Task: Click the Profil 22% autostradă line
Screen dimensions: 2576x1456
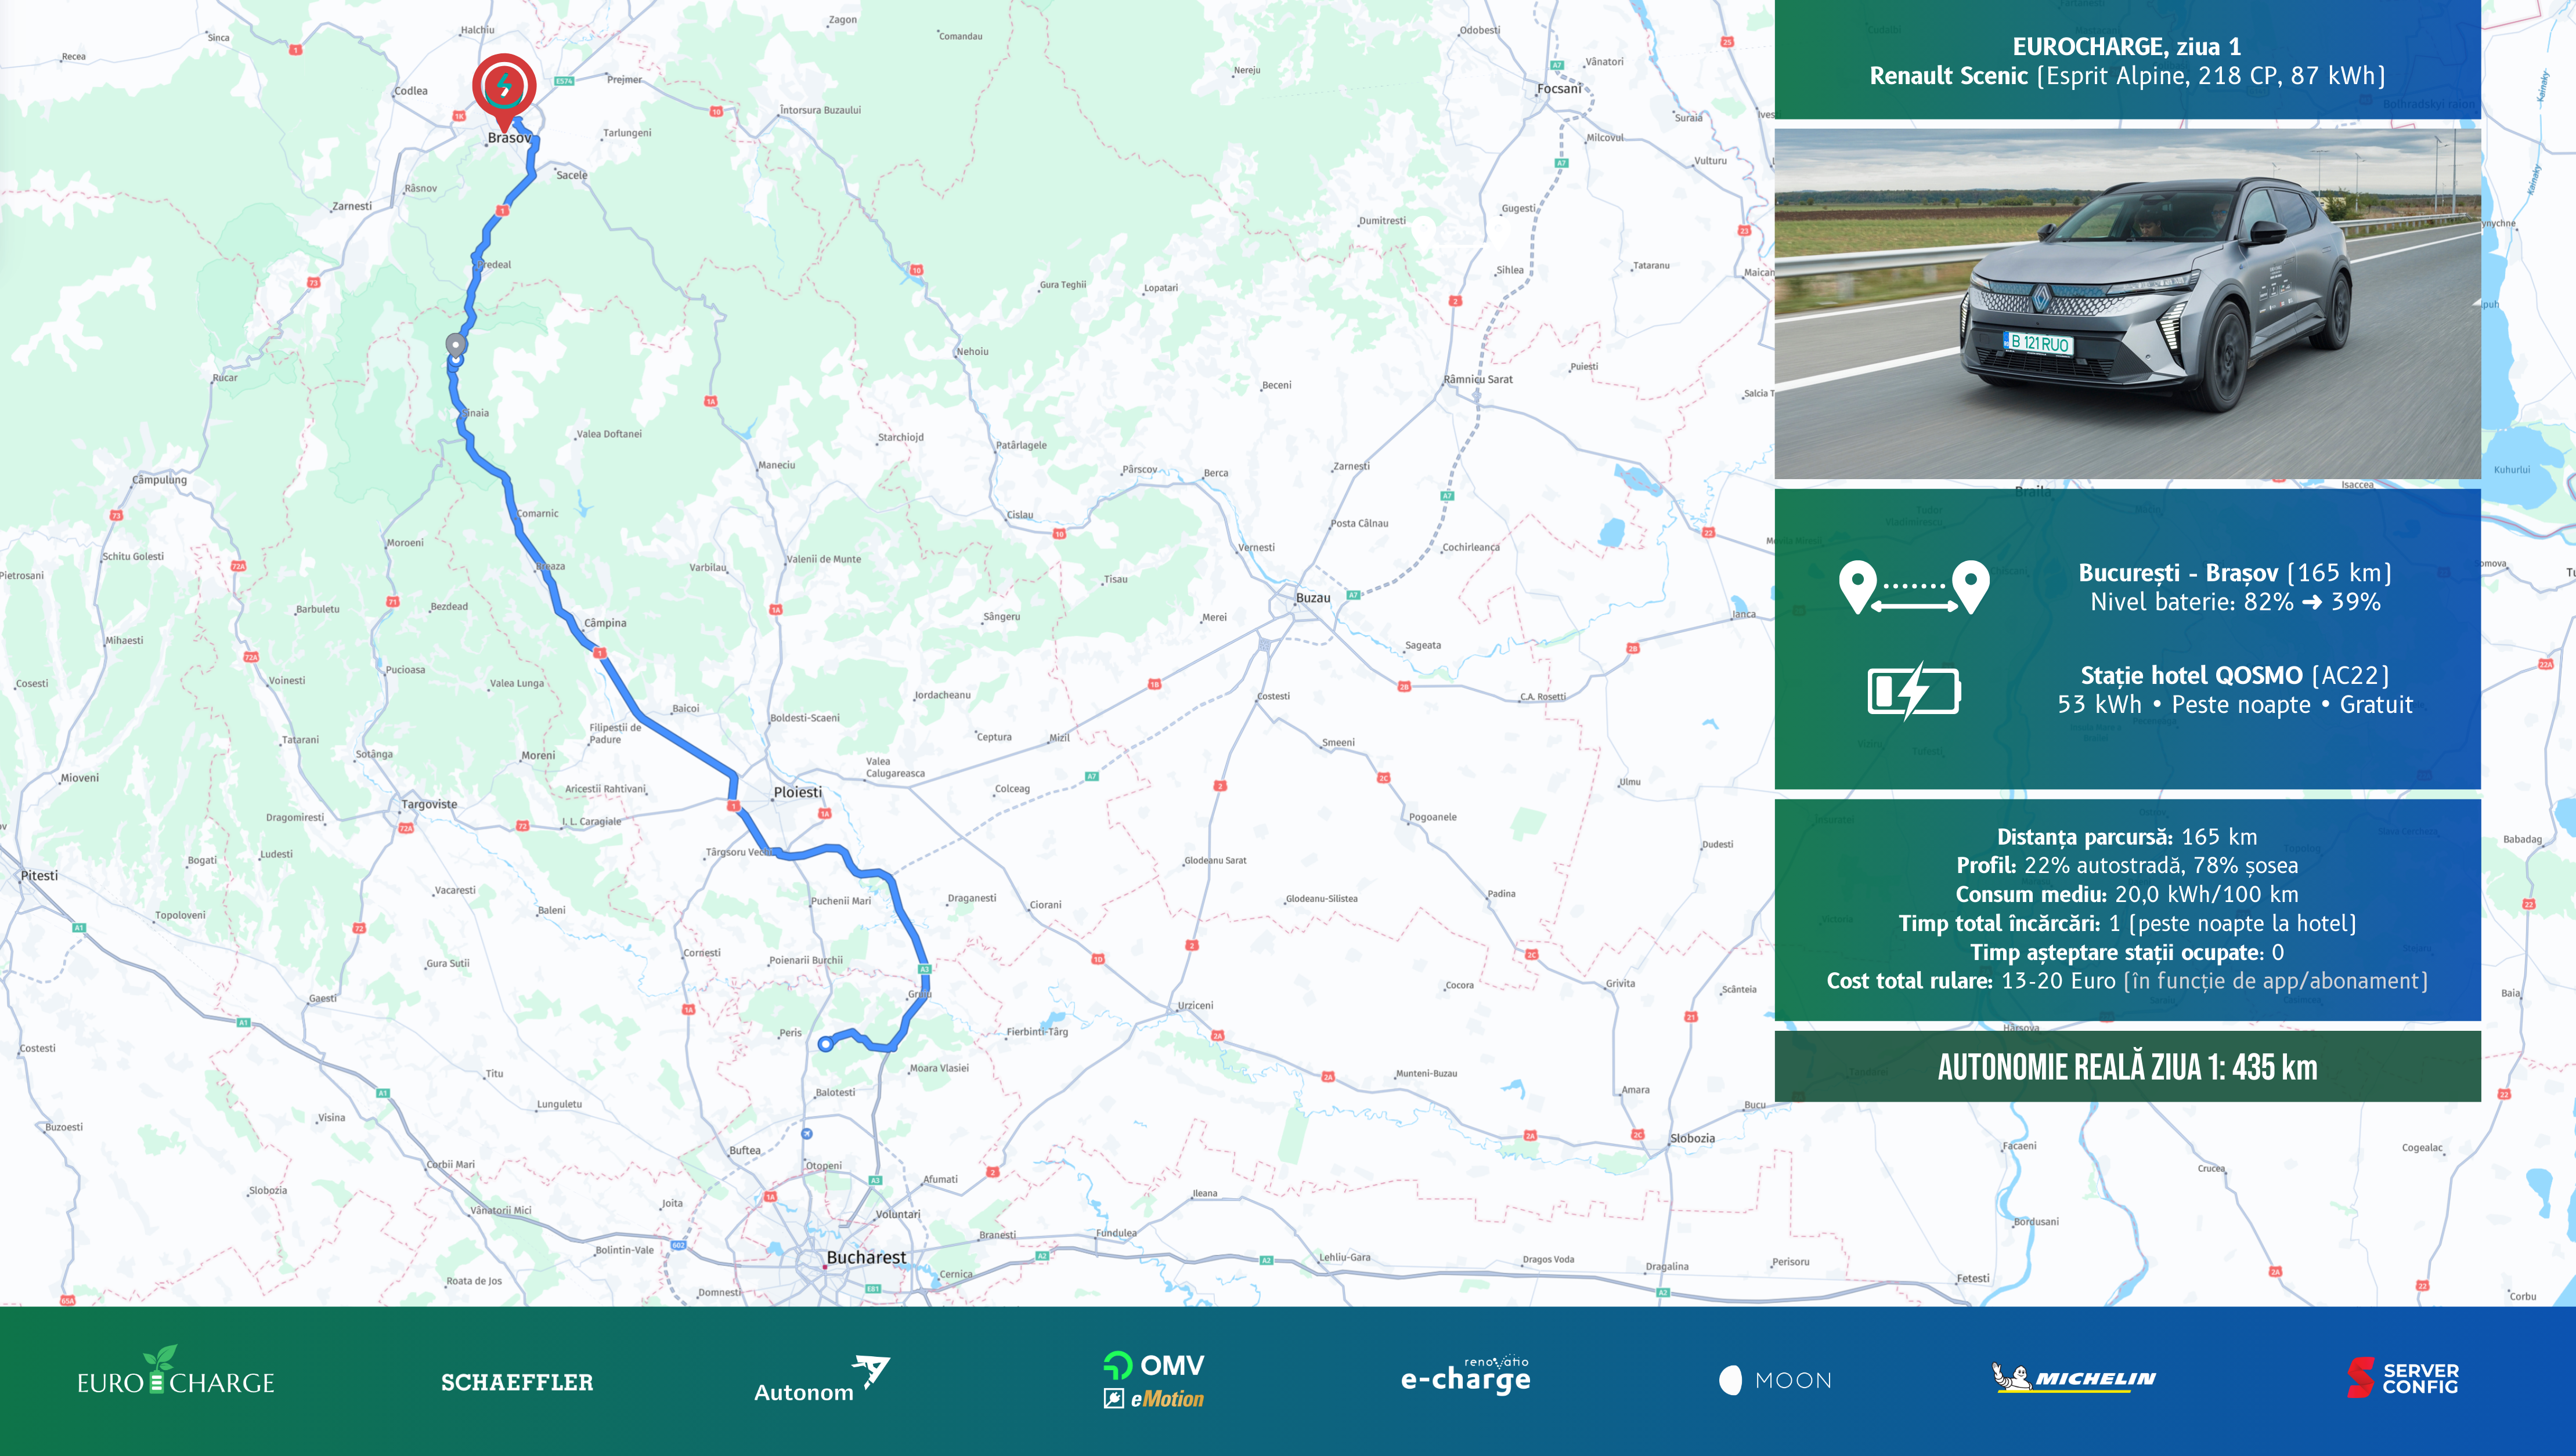Action: pos(2127,866)
